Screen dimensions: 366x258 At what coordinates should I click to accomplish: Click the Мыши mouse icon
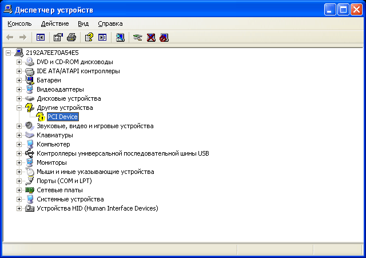30,172
